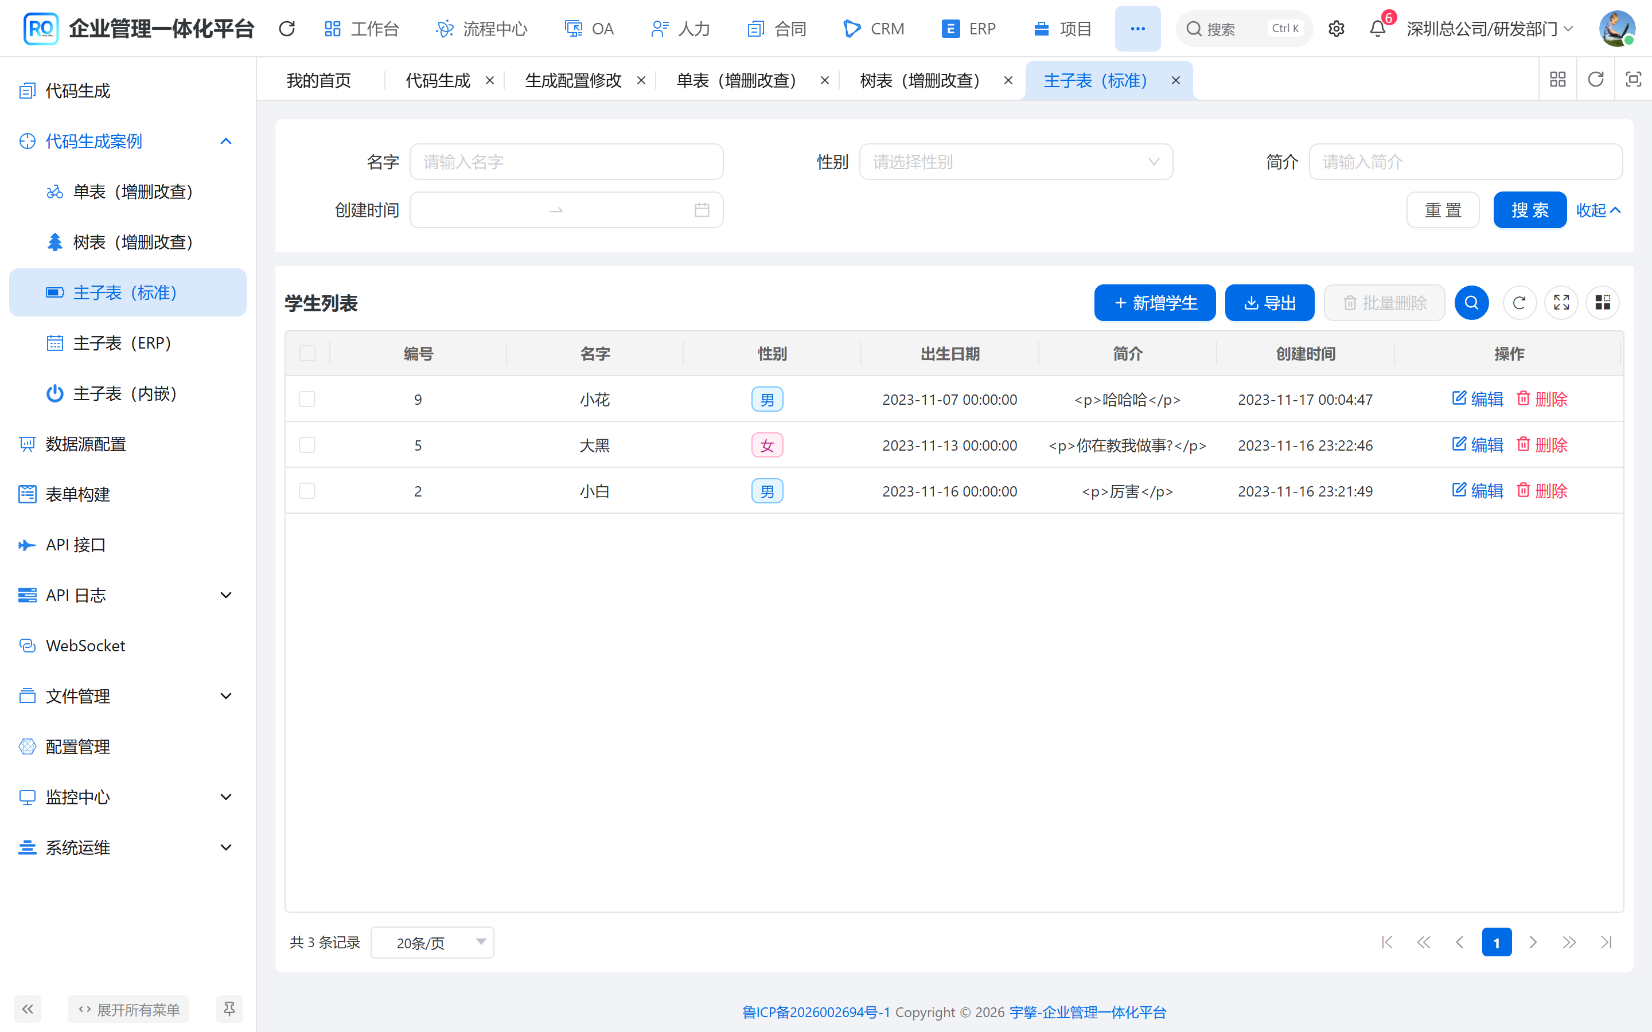Open the ERP top navigation item
Screen dimensions: 1652x1032
click(x=969, y=29)
